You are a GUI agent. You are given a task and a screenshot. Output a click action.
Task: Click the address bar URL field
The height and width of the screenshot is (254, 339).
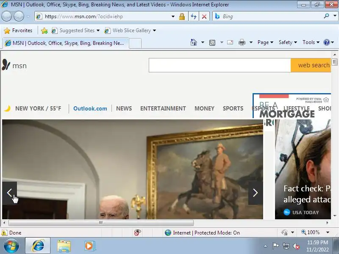(x=104, y=17)
